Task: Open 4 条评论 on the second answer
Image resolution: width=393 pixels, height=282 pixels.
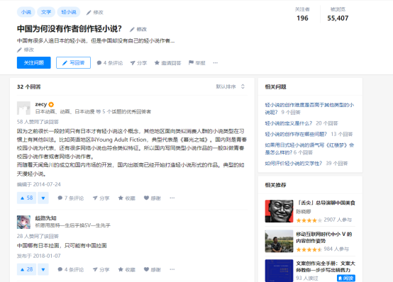Action: click(x=71, y=270)
